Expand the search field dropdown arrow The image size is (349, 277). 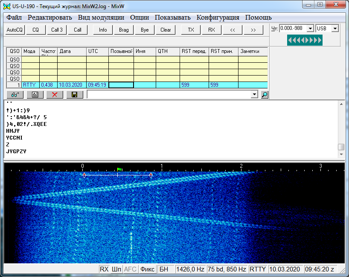click(254, 94)
